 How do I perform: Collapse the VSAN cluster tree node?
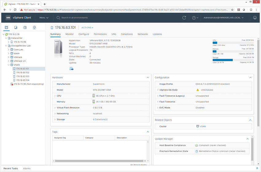pyautogui.click(x=9, y=65)
